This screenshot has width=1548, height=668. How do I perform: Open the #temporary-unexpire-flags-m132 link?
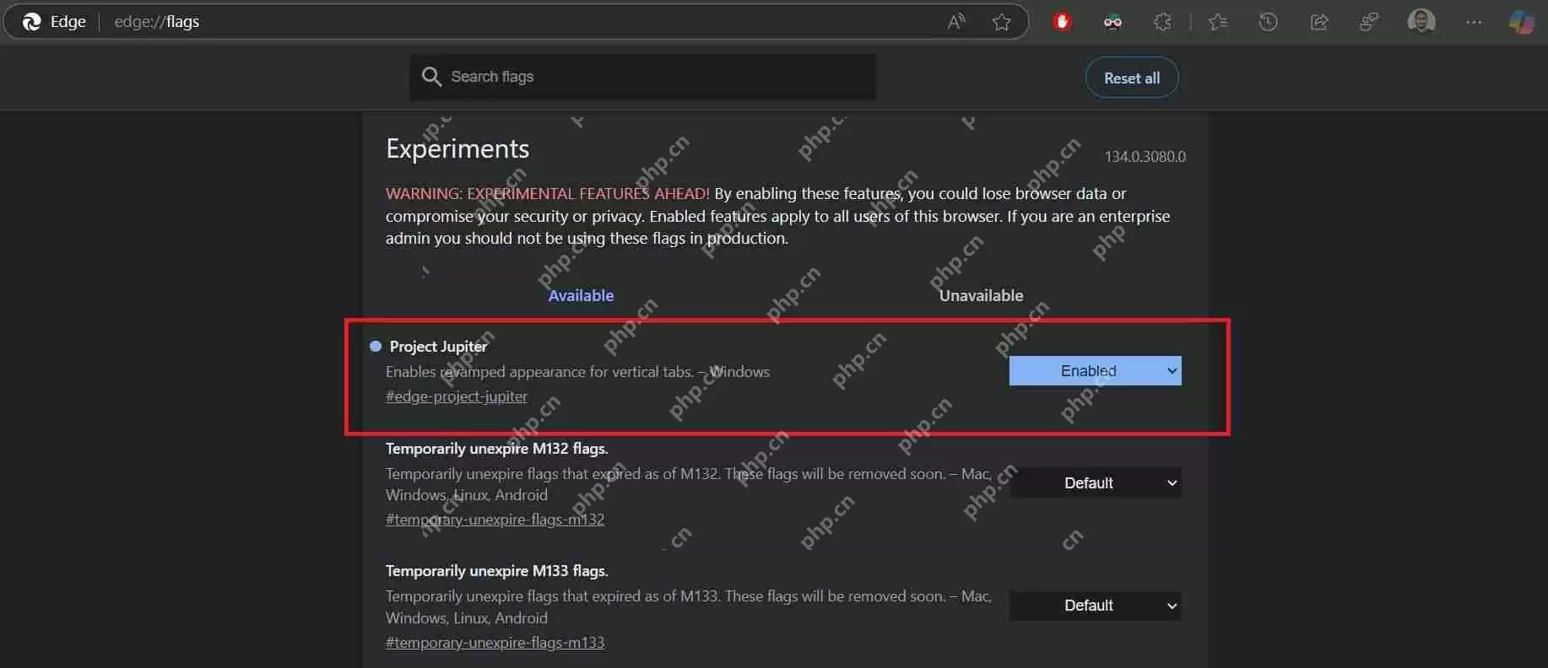coord(495,520)
